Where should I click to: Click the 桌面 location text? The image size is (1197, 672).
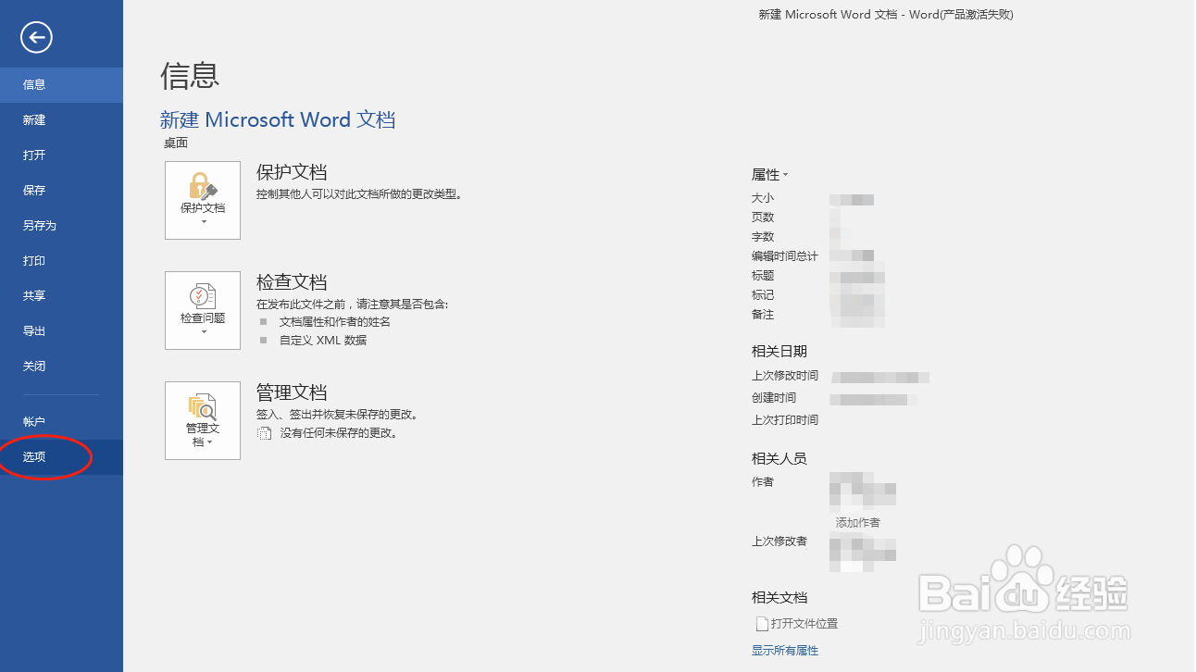tap(176, 143)
